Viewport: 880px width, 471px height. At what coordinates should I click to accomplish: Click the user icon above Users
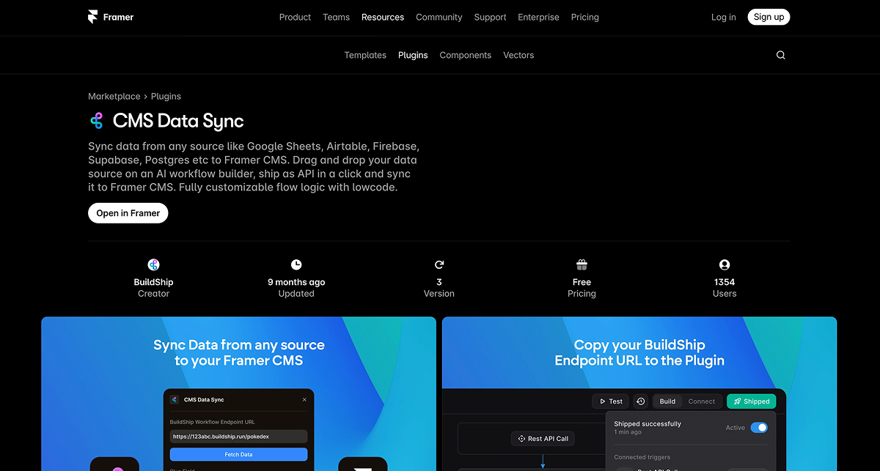pyautogui.click(x=725, y=264)
